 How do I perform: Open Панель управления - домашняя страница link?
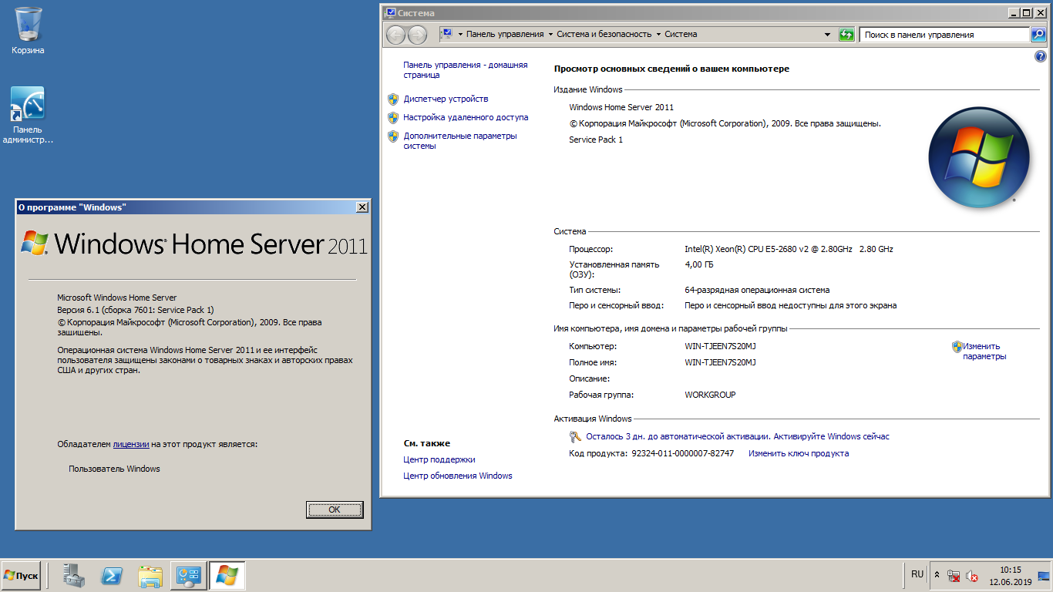click(x=466, y=70)
